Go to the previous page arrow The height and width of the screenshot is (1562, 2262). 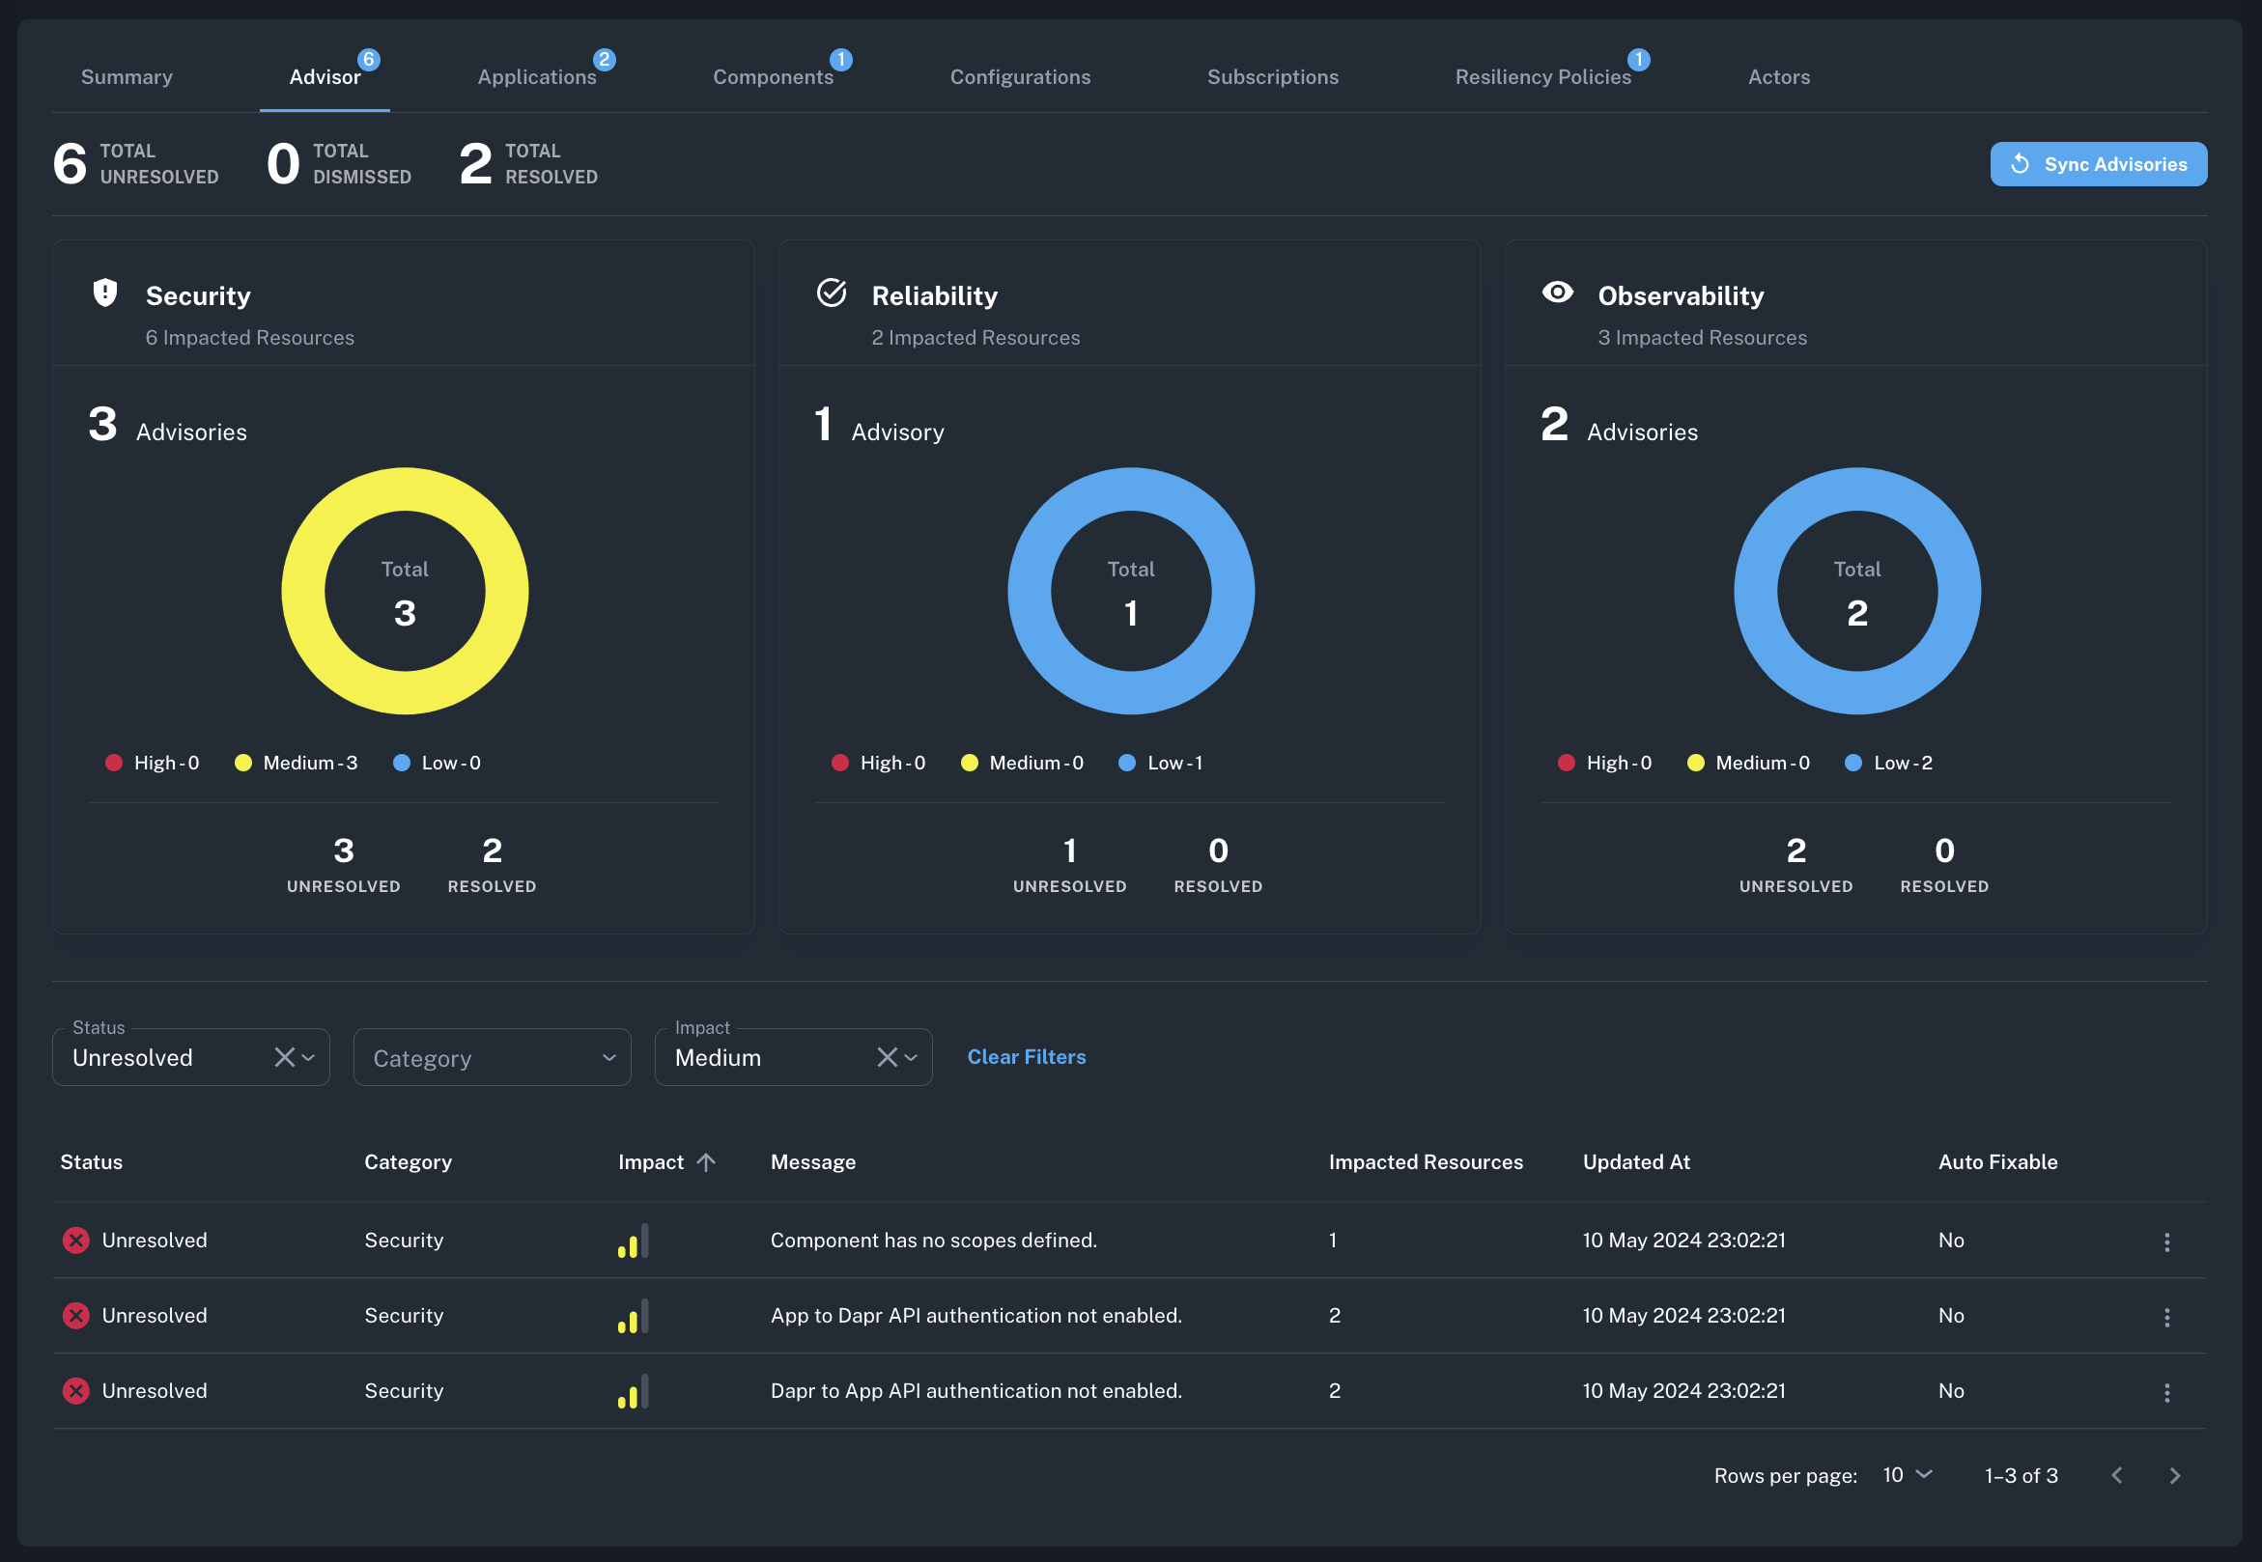click(2117, 1474)
